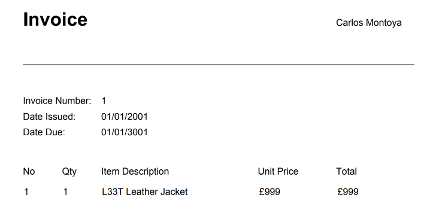The image size is (448, 222).
Task: Click the Item Description column header
Action: coord(135,172)
